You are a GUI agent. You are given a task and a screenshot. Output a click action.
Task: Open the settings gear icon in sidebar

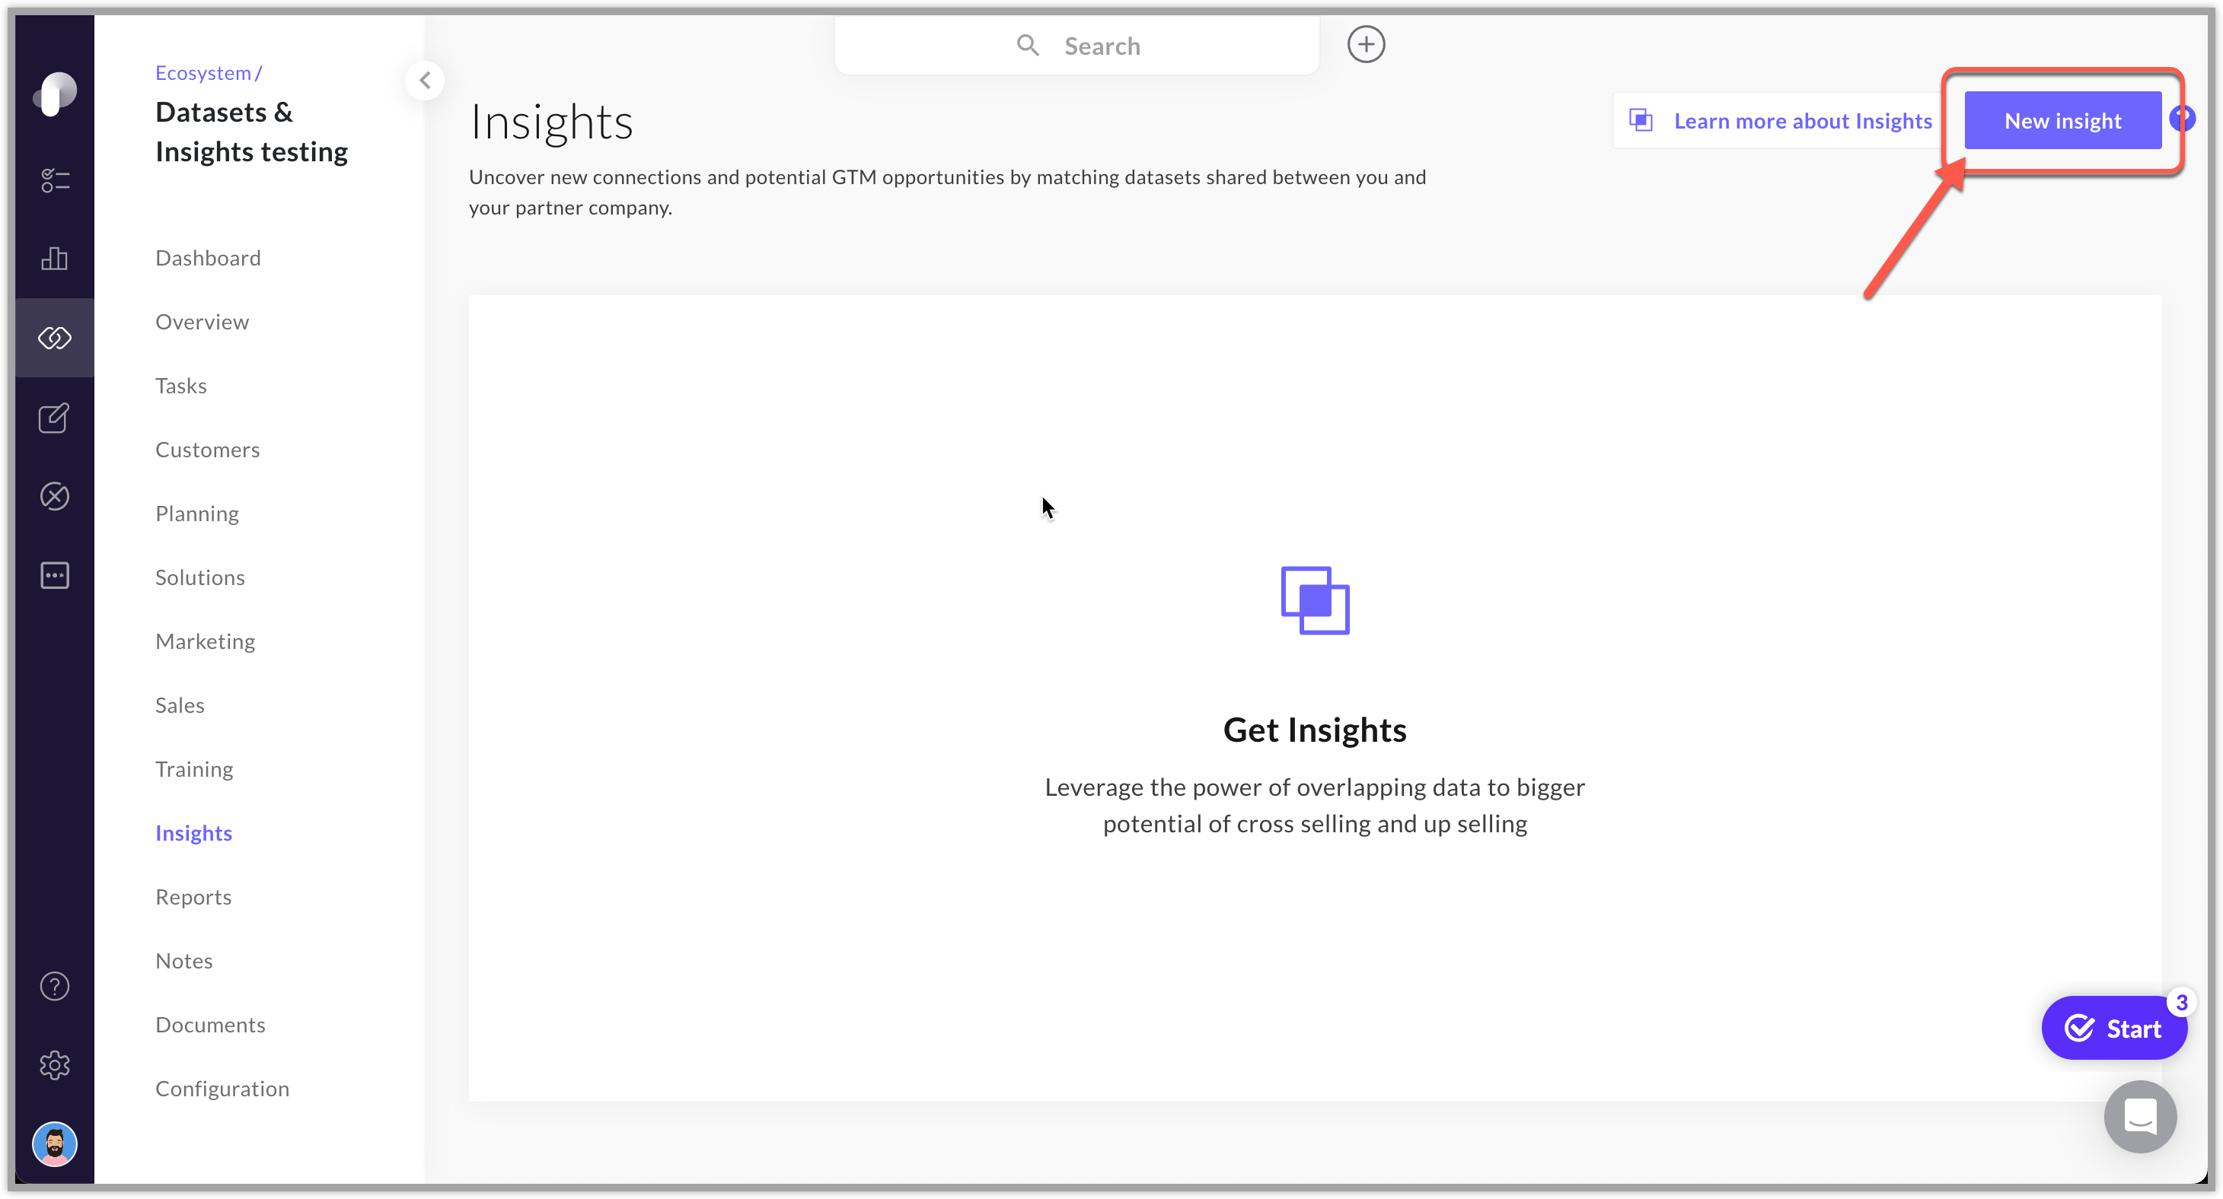(54, 1064)
